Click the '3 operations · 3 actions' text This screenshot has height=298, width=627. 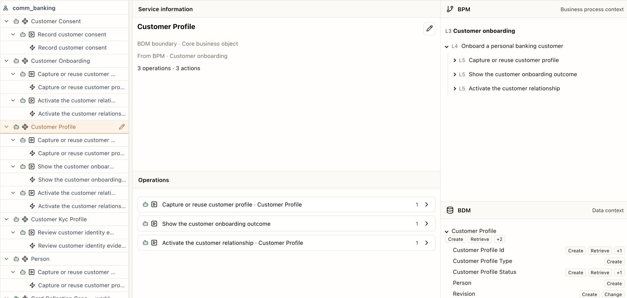(169, 68)
